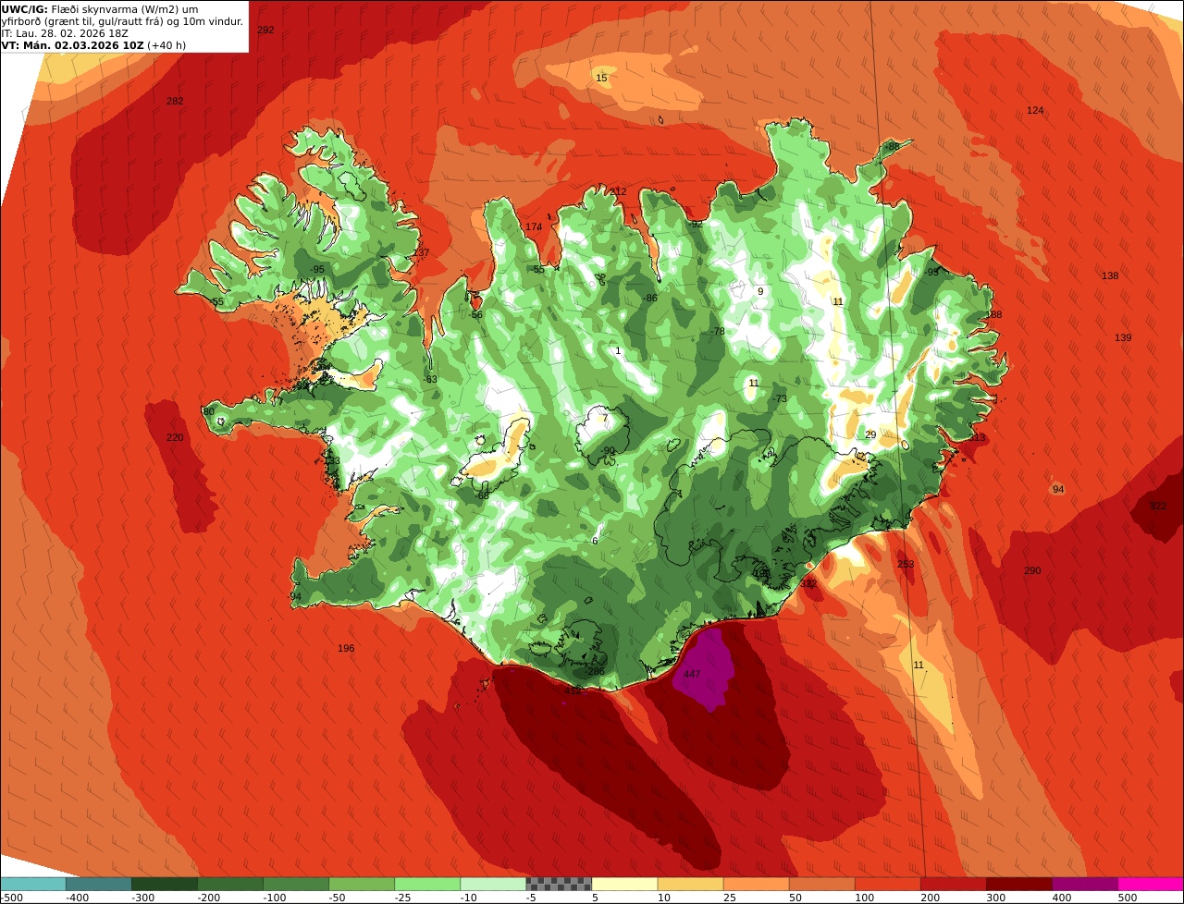1184x904 pixels.
Task: Click the -88 value label
Action: [x=892, y=147]
